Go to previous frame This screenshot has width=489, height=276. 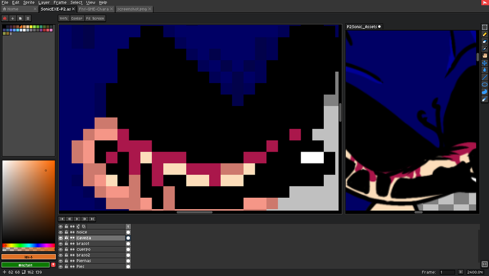(69, 219)
